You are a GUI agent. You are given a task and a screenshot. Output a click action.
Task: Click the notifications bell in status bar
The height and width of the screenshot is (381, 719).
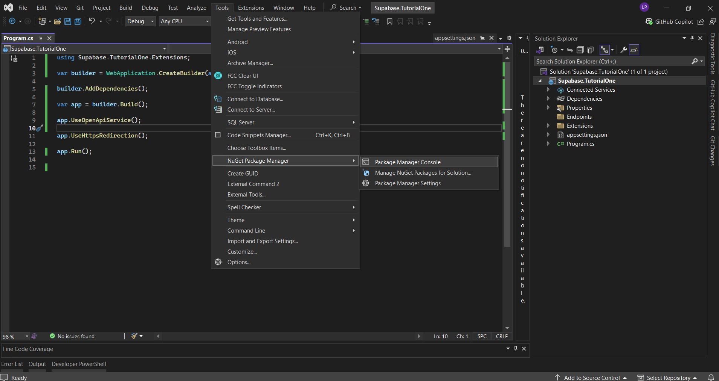click(x=711, y=377)
